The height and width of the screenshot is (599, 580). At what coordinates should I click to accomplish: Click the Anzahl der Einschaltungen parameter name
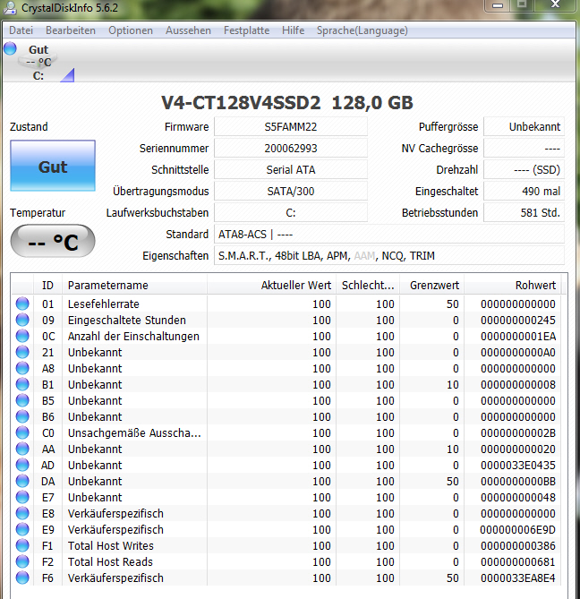(133, 336)
